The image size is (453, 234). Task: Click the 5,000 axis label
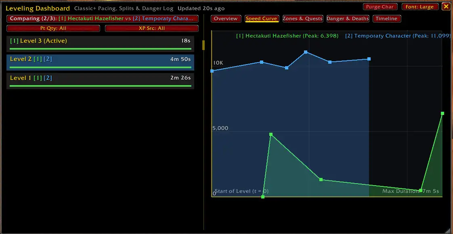point(220,128)
